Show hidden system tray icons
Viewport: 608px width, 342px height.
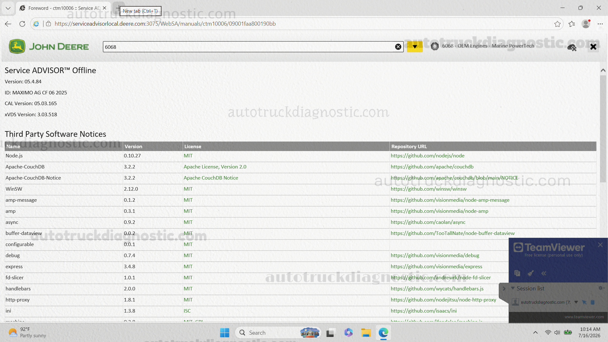click(535, 332)
